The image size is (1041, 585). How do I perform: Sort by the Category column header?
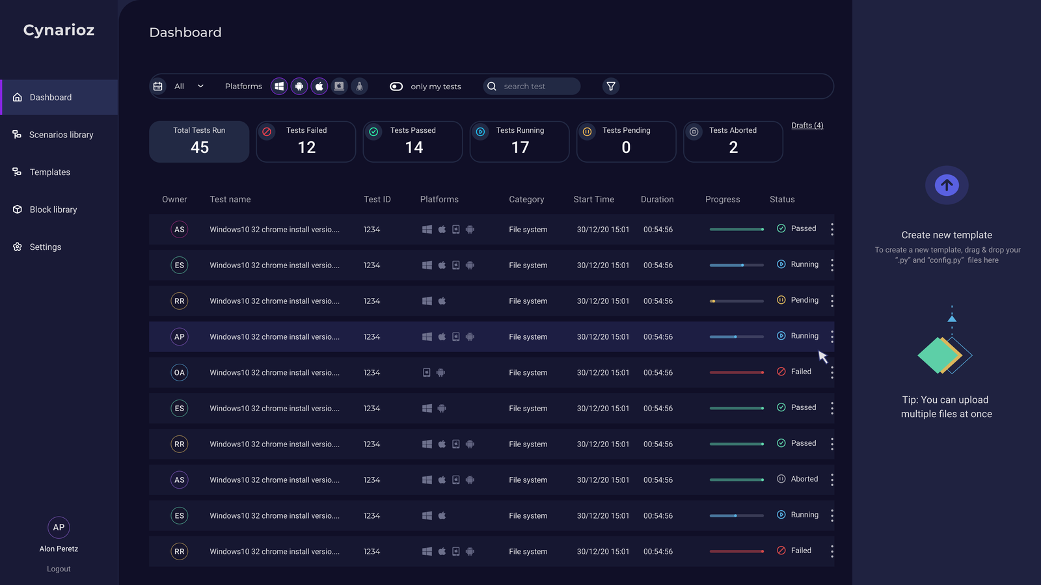526,199
